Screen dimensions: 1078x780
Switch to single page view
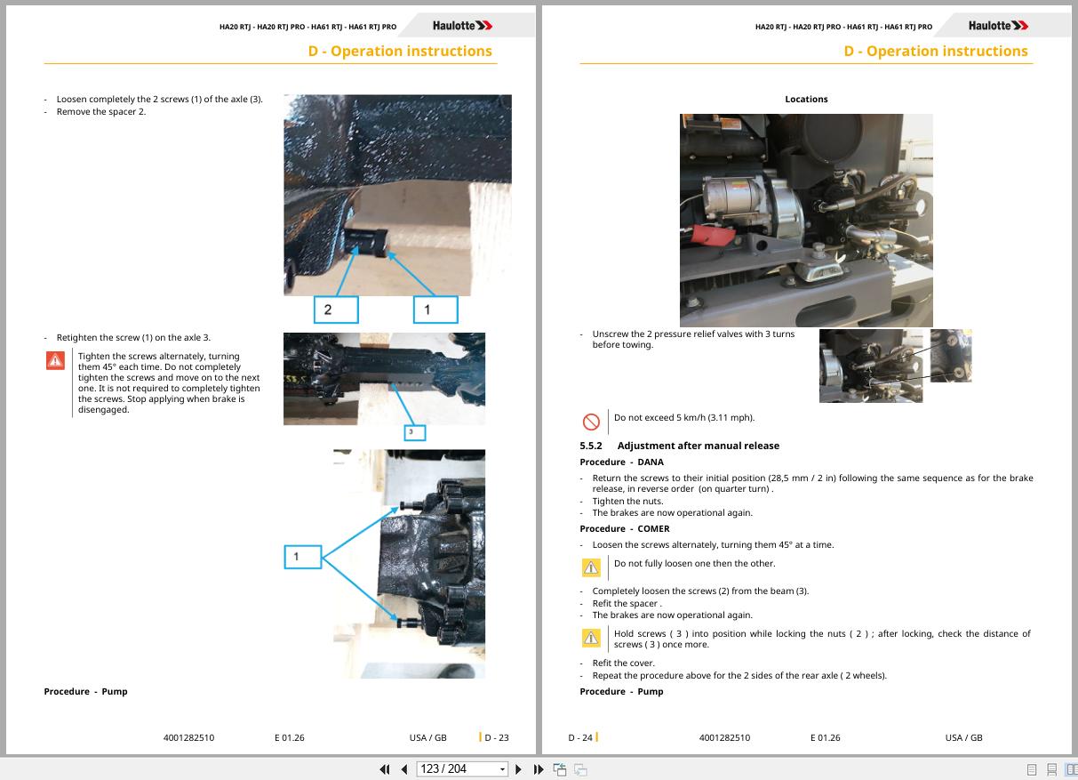[x=1032, y=769]
